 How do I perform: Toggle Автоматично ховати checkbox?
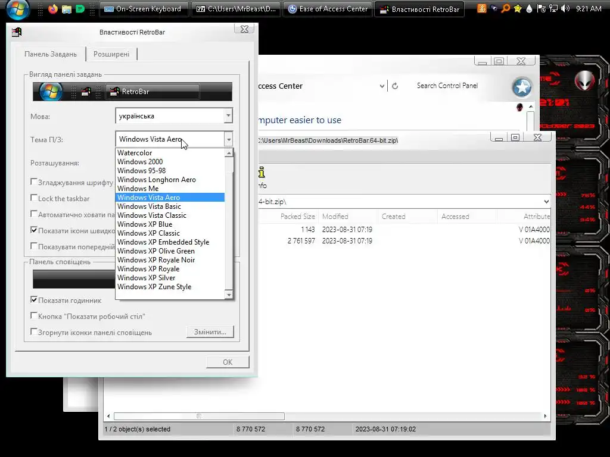coord(34,214)
